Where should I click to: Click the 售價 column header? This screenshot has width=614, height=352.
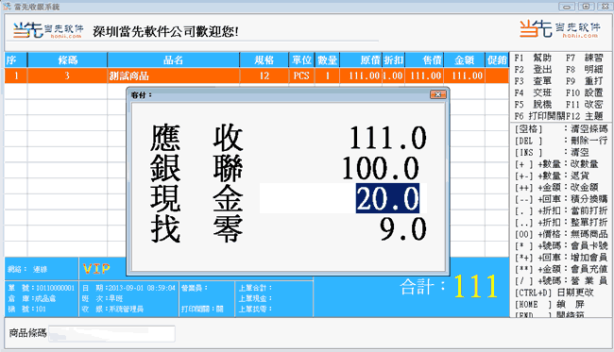[x=424, y=59]
